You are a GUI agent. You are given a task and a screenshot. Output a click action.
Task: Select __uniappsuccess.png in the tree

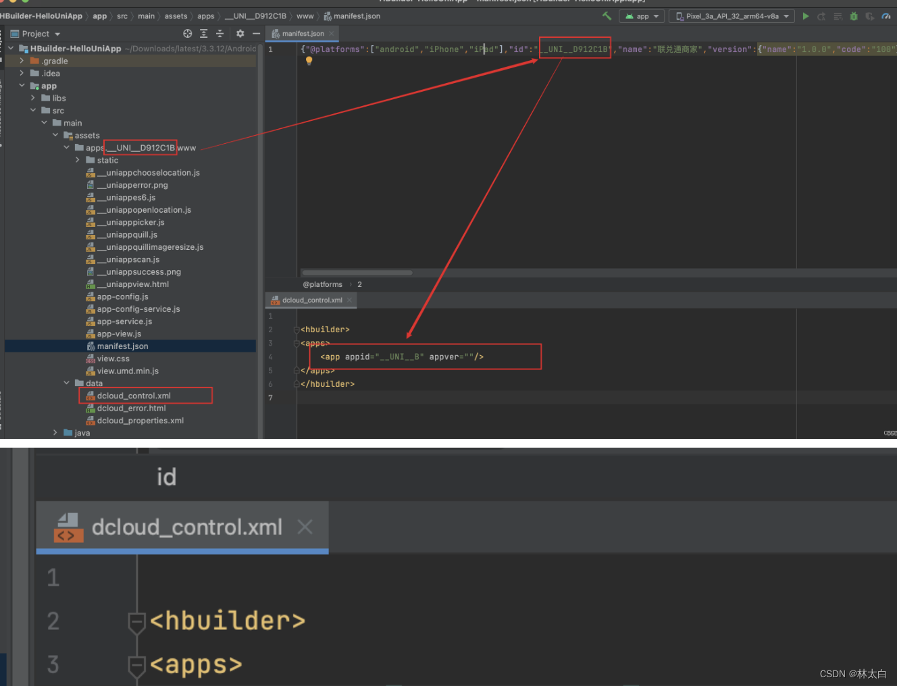point(138,271)
